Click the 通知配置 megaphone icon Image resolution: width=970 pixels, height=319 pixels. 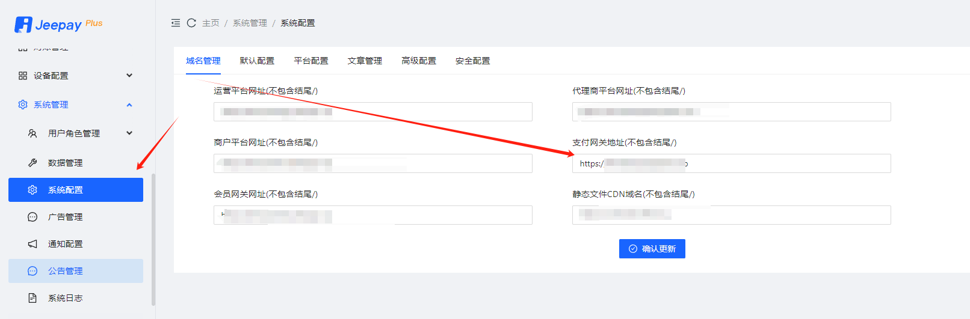point(32,244)
